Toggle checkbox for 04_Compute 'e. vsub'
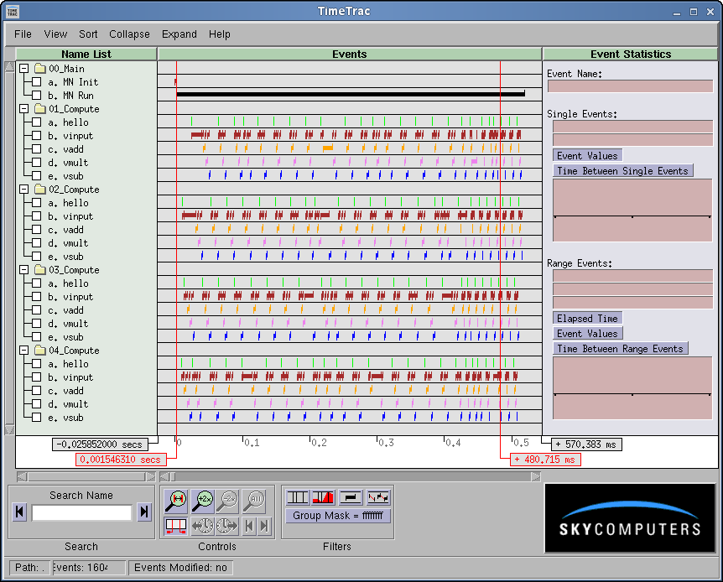 (x=36, y=418)
